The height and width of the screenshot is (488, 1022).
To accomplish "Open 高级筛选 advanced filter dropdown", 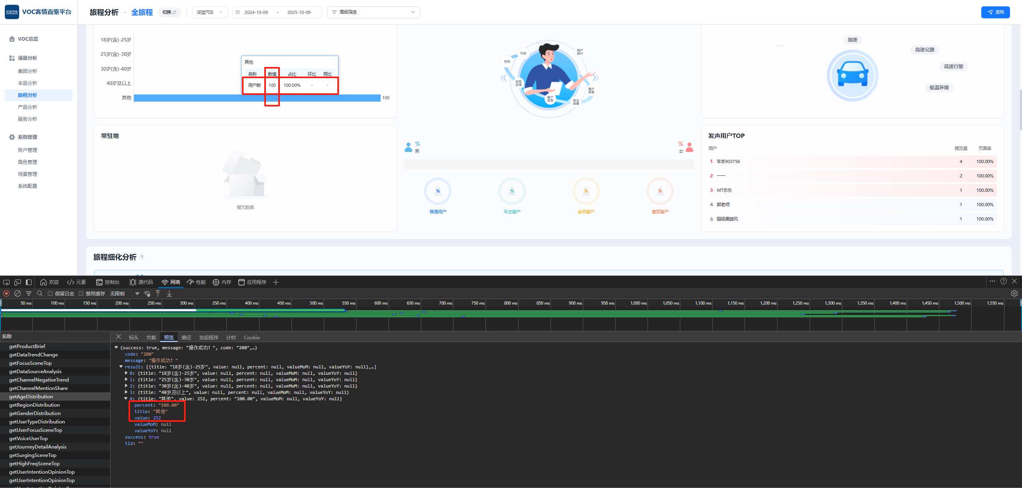I will [373, 12].
